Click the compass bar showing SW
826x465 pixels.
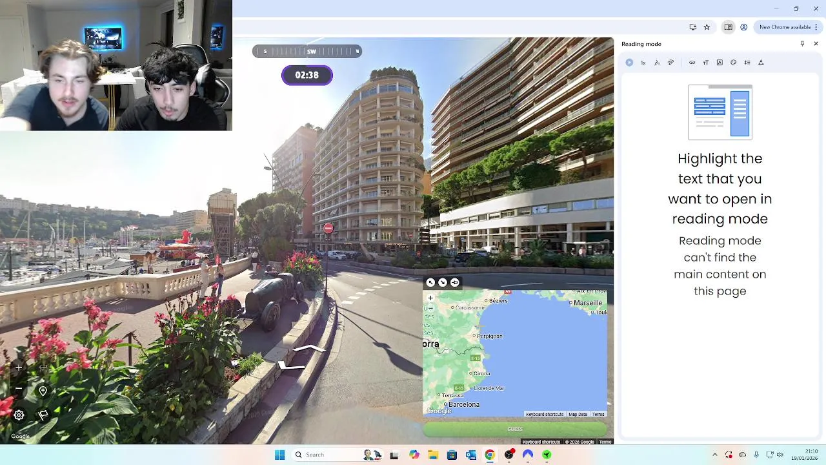pos(307,51)
